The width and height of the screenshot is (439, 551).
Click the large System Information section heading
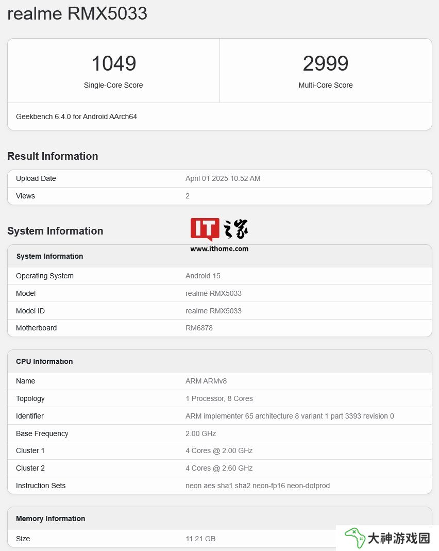pos(55,231)
